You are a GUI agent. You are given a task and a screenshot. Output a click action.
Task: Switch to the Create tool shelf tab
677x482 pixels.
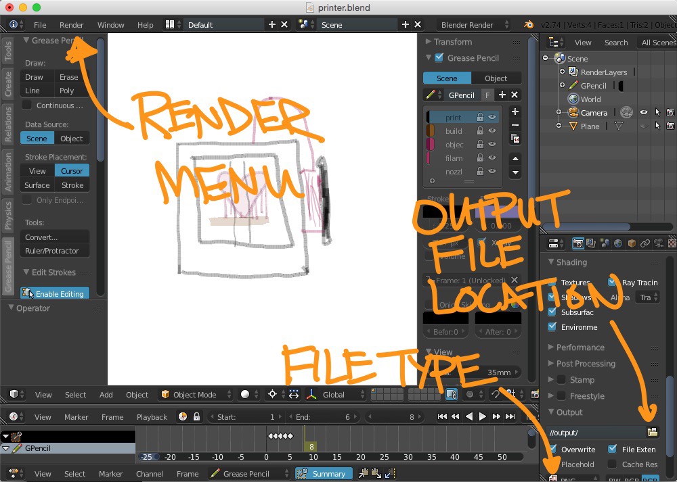pyautogui.click(x=7, y=84)
